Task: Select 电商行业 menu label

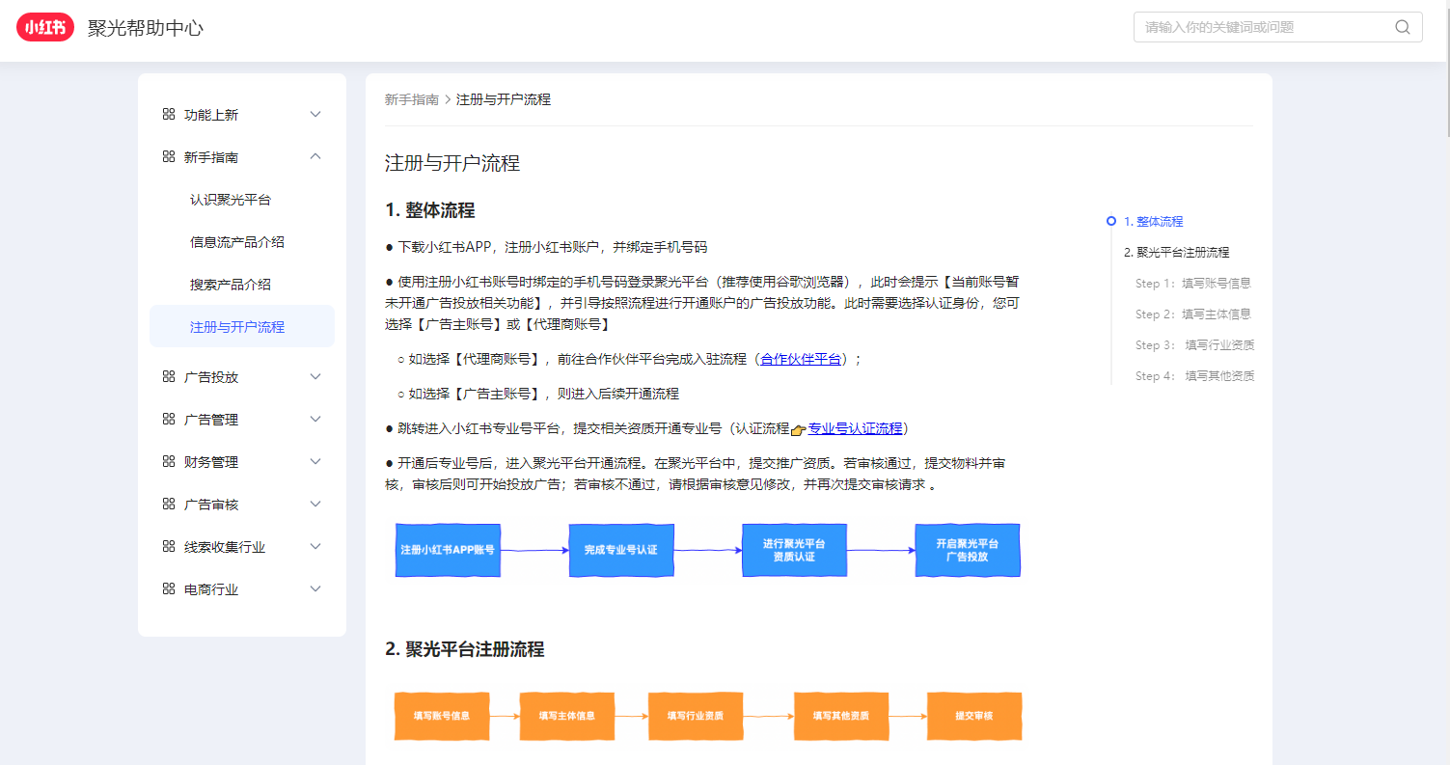Action: pos(211,589)
